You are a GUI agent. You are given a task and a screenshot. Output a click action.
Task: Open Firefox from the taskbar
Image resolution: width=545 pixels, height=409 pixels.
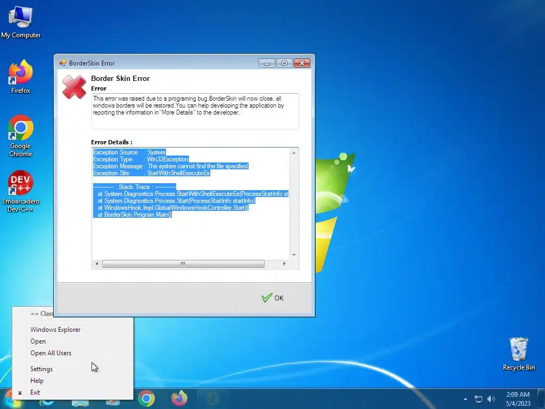pyautogui.click(x=179, y=398)
